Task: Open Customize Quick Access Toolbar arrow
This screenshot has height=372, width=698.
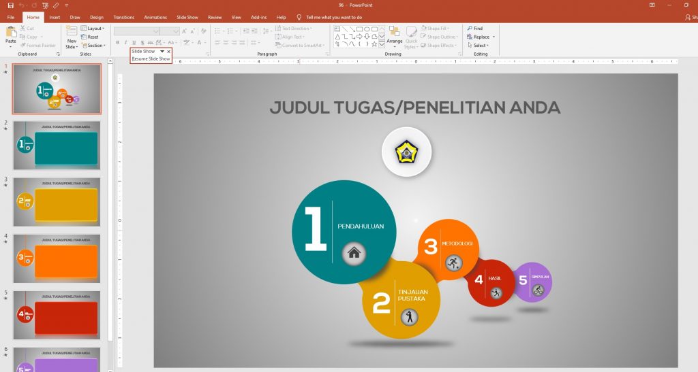Action: click(67, 5)
